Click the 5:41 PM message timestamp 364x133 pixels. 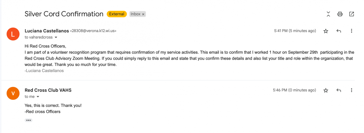295,31
